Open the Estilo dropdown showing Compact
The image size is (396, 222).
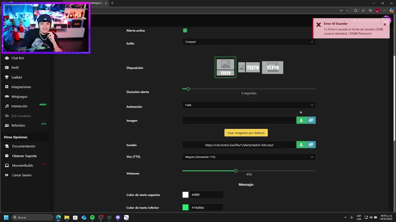click(x=249, y=42)
